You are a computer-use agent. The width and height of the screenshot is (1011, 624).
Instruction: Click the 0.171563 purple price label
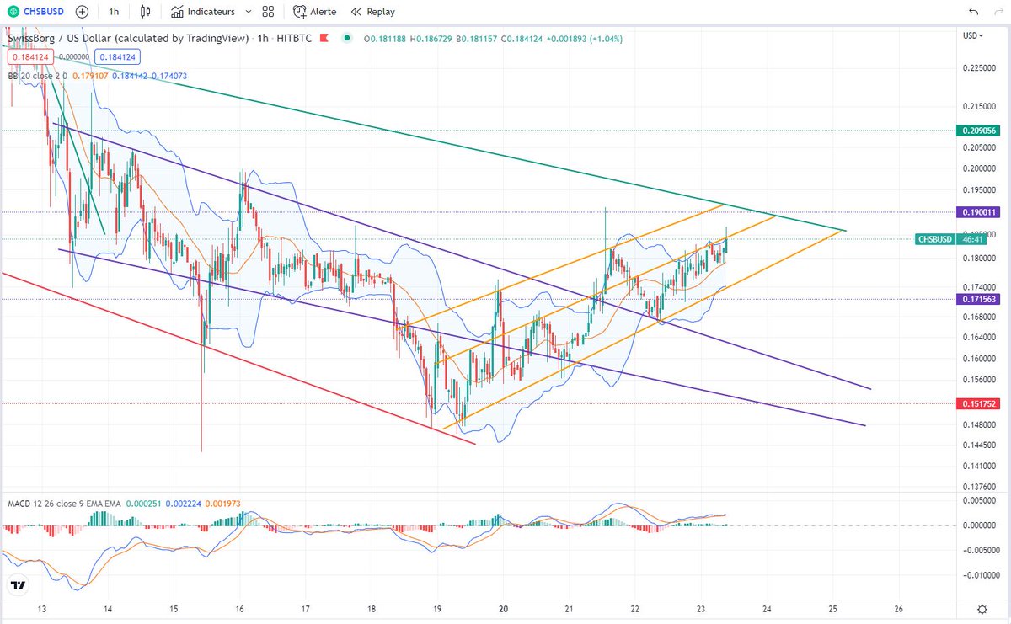coord(978,299)
